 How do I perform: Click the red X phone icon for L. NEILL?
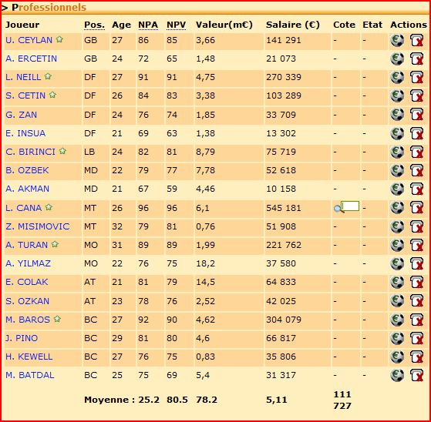click(417, 77)
